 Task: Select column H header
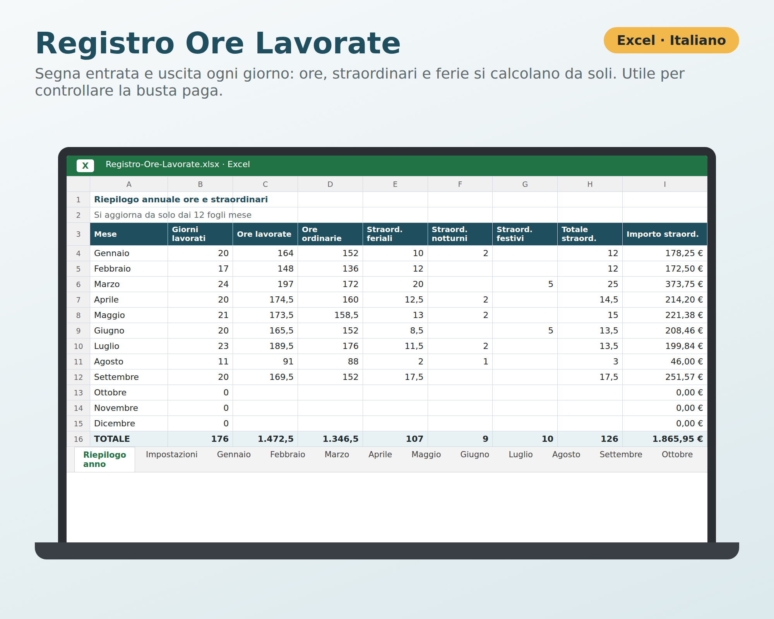coord(590,184)
